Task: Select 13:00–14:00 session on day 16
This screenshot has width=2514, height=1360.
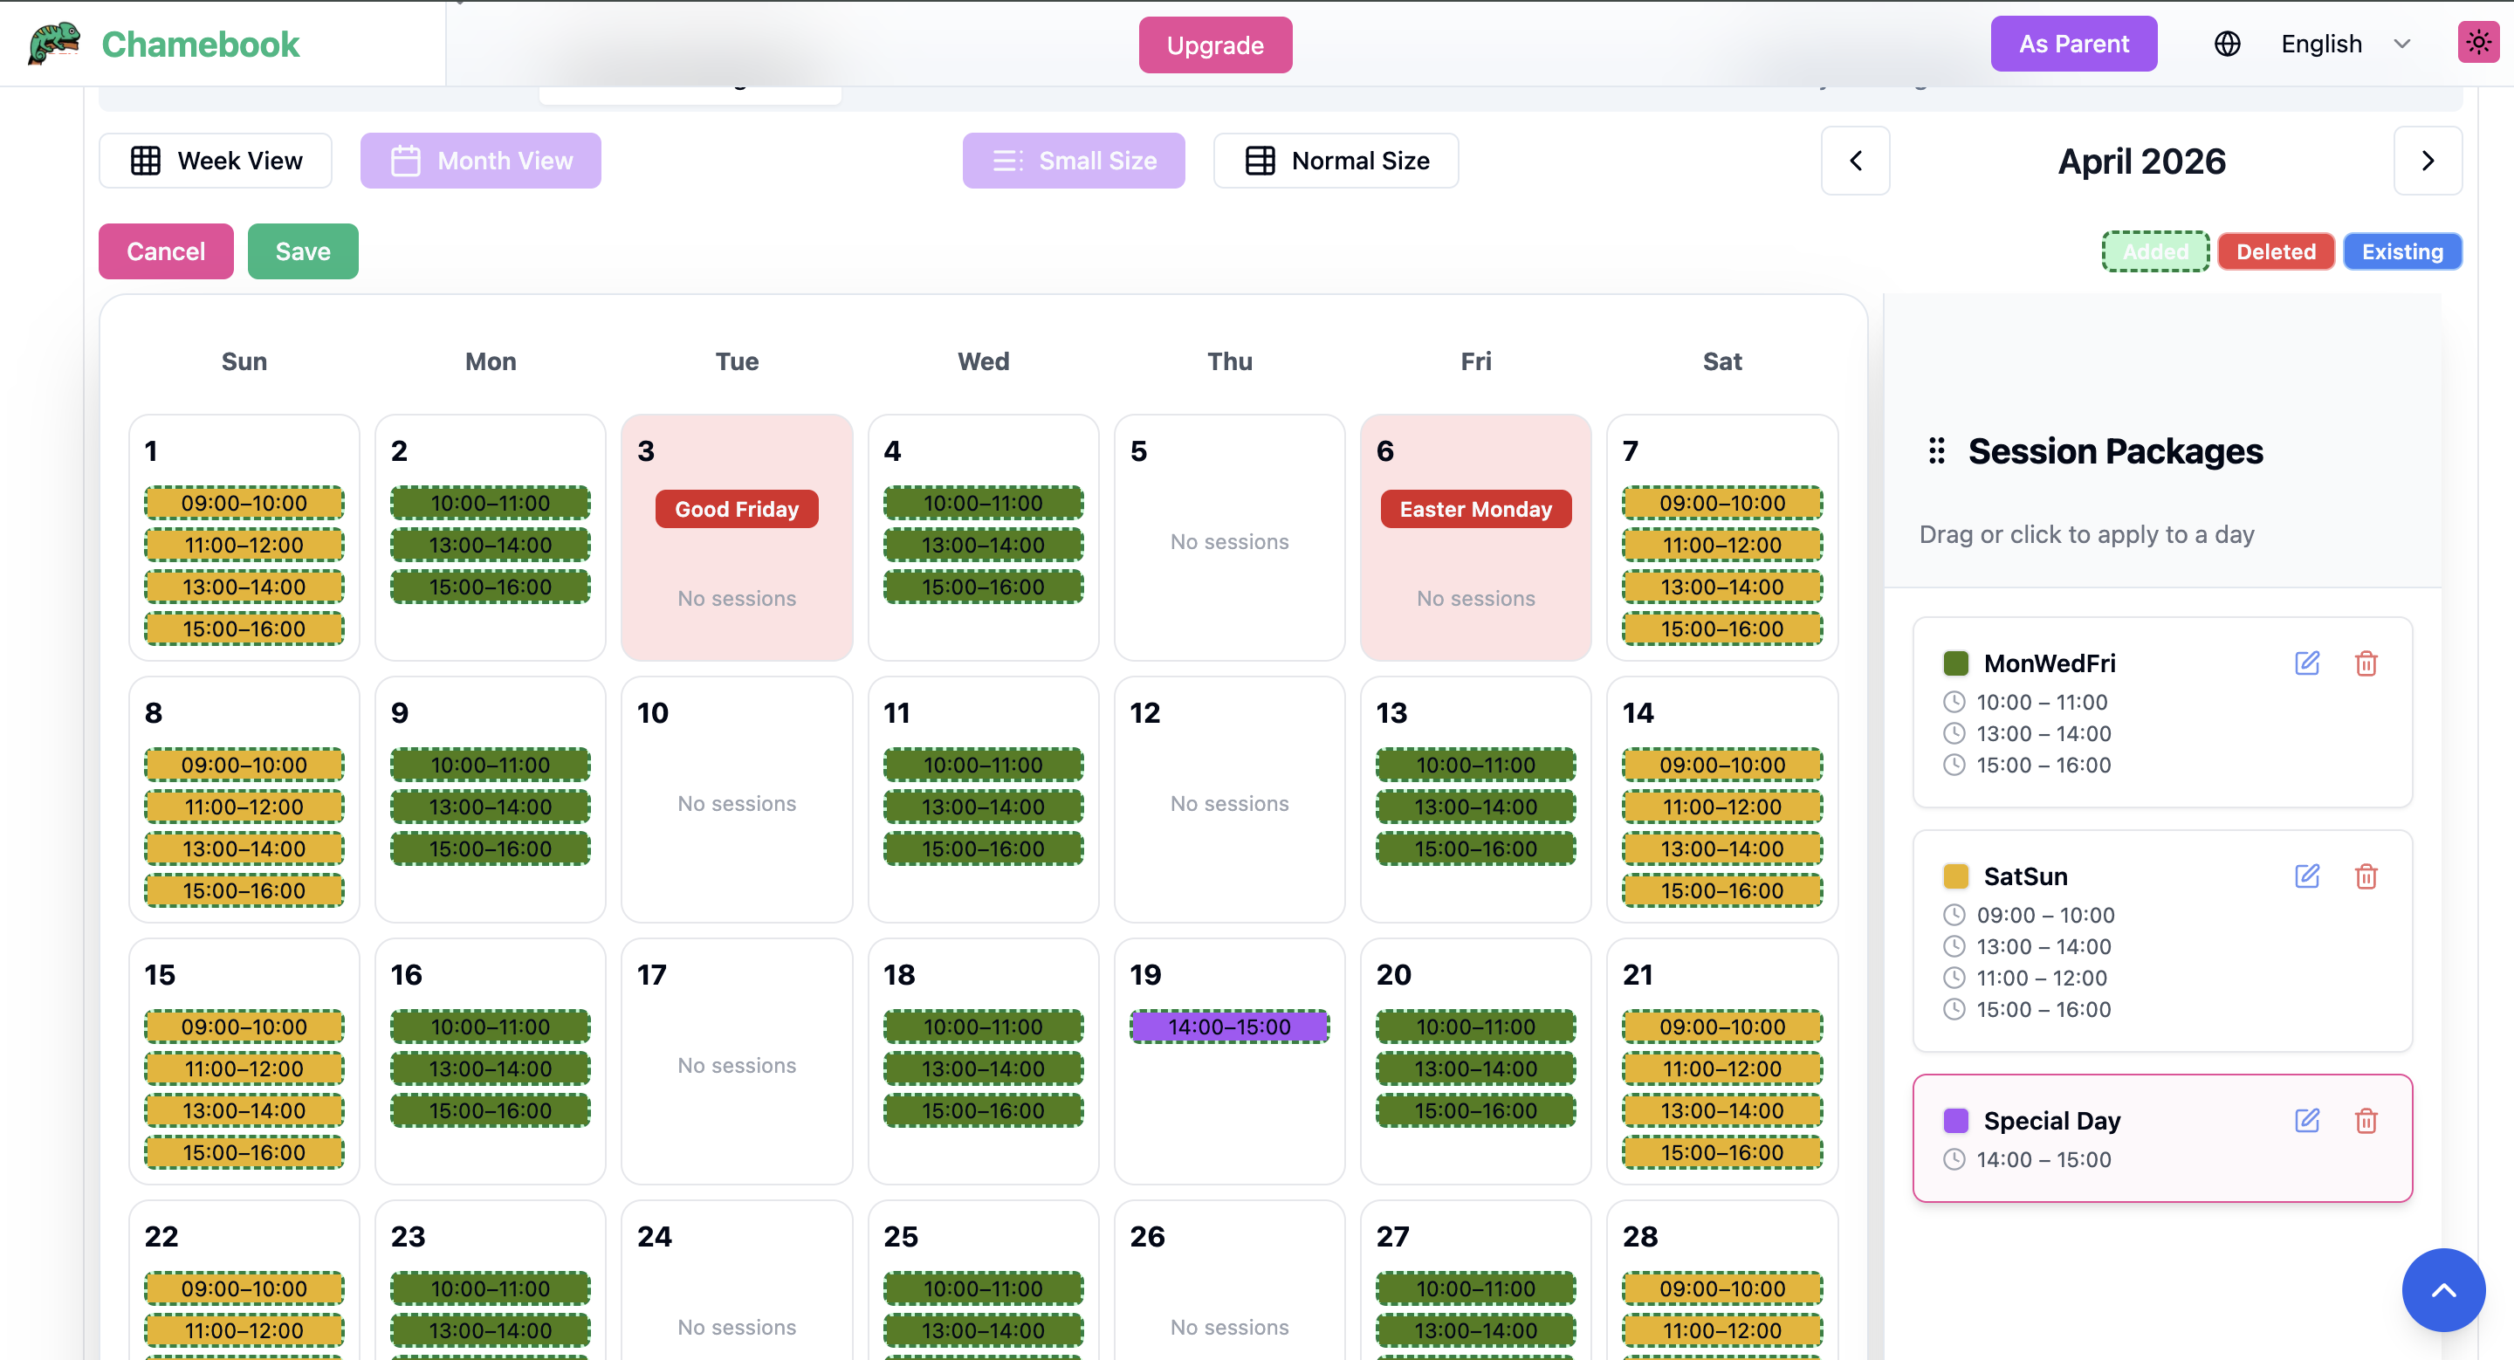Action: click(491, 1068)
